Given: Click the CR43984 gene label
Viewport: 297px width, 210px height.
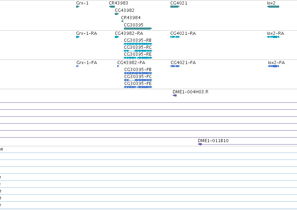Looking at the screenshot, I should point(131,18).
